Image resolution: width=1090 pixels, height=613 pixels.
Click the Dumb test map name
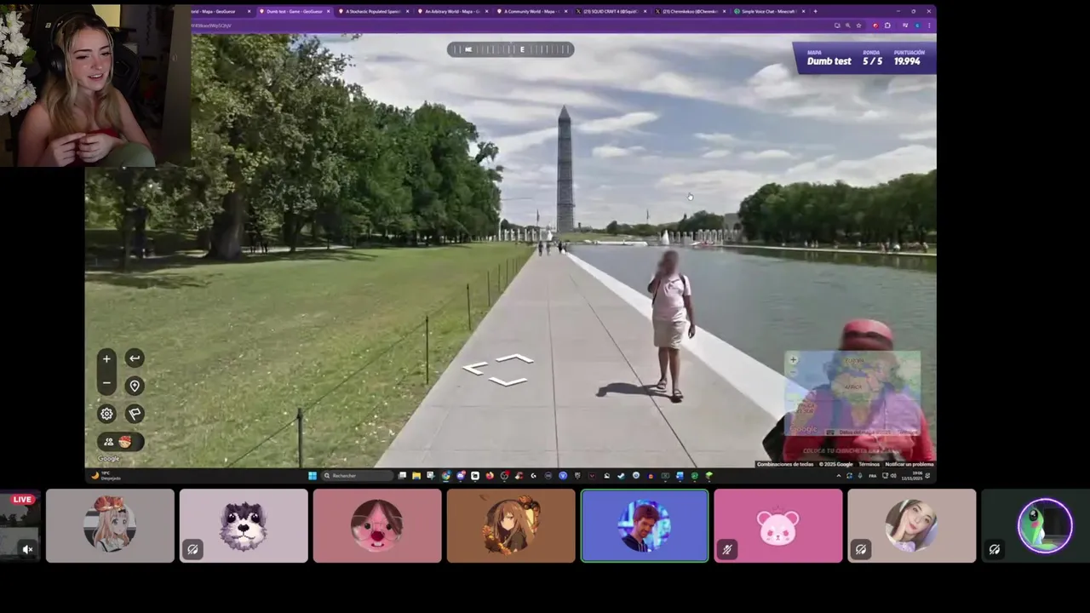[829, 61]
